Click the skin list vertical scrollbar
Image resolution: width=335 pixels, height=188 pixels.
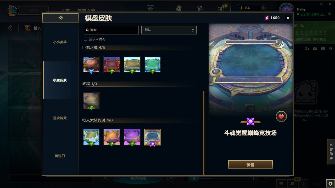[x=204, y=133]
